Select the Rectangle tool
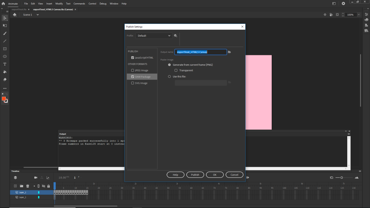This screenshot has width=370, height=208. tap(5, 49)
